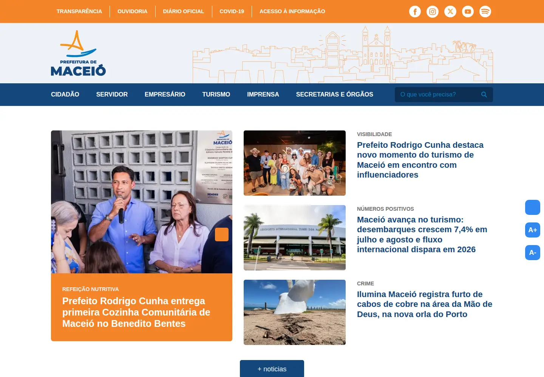Decrease font size with A- button
The width and height of the screenshot is (544, 377).
coord(533,253)
